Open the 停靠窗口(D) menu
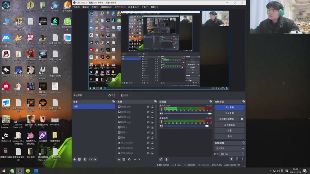Image resolution: width=310 pixels, height=174 pixels. (x=107, y=7)
